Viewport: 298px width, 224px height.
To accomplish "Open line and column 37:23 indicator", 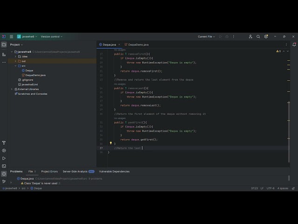I will [x=254, y=189].
